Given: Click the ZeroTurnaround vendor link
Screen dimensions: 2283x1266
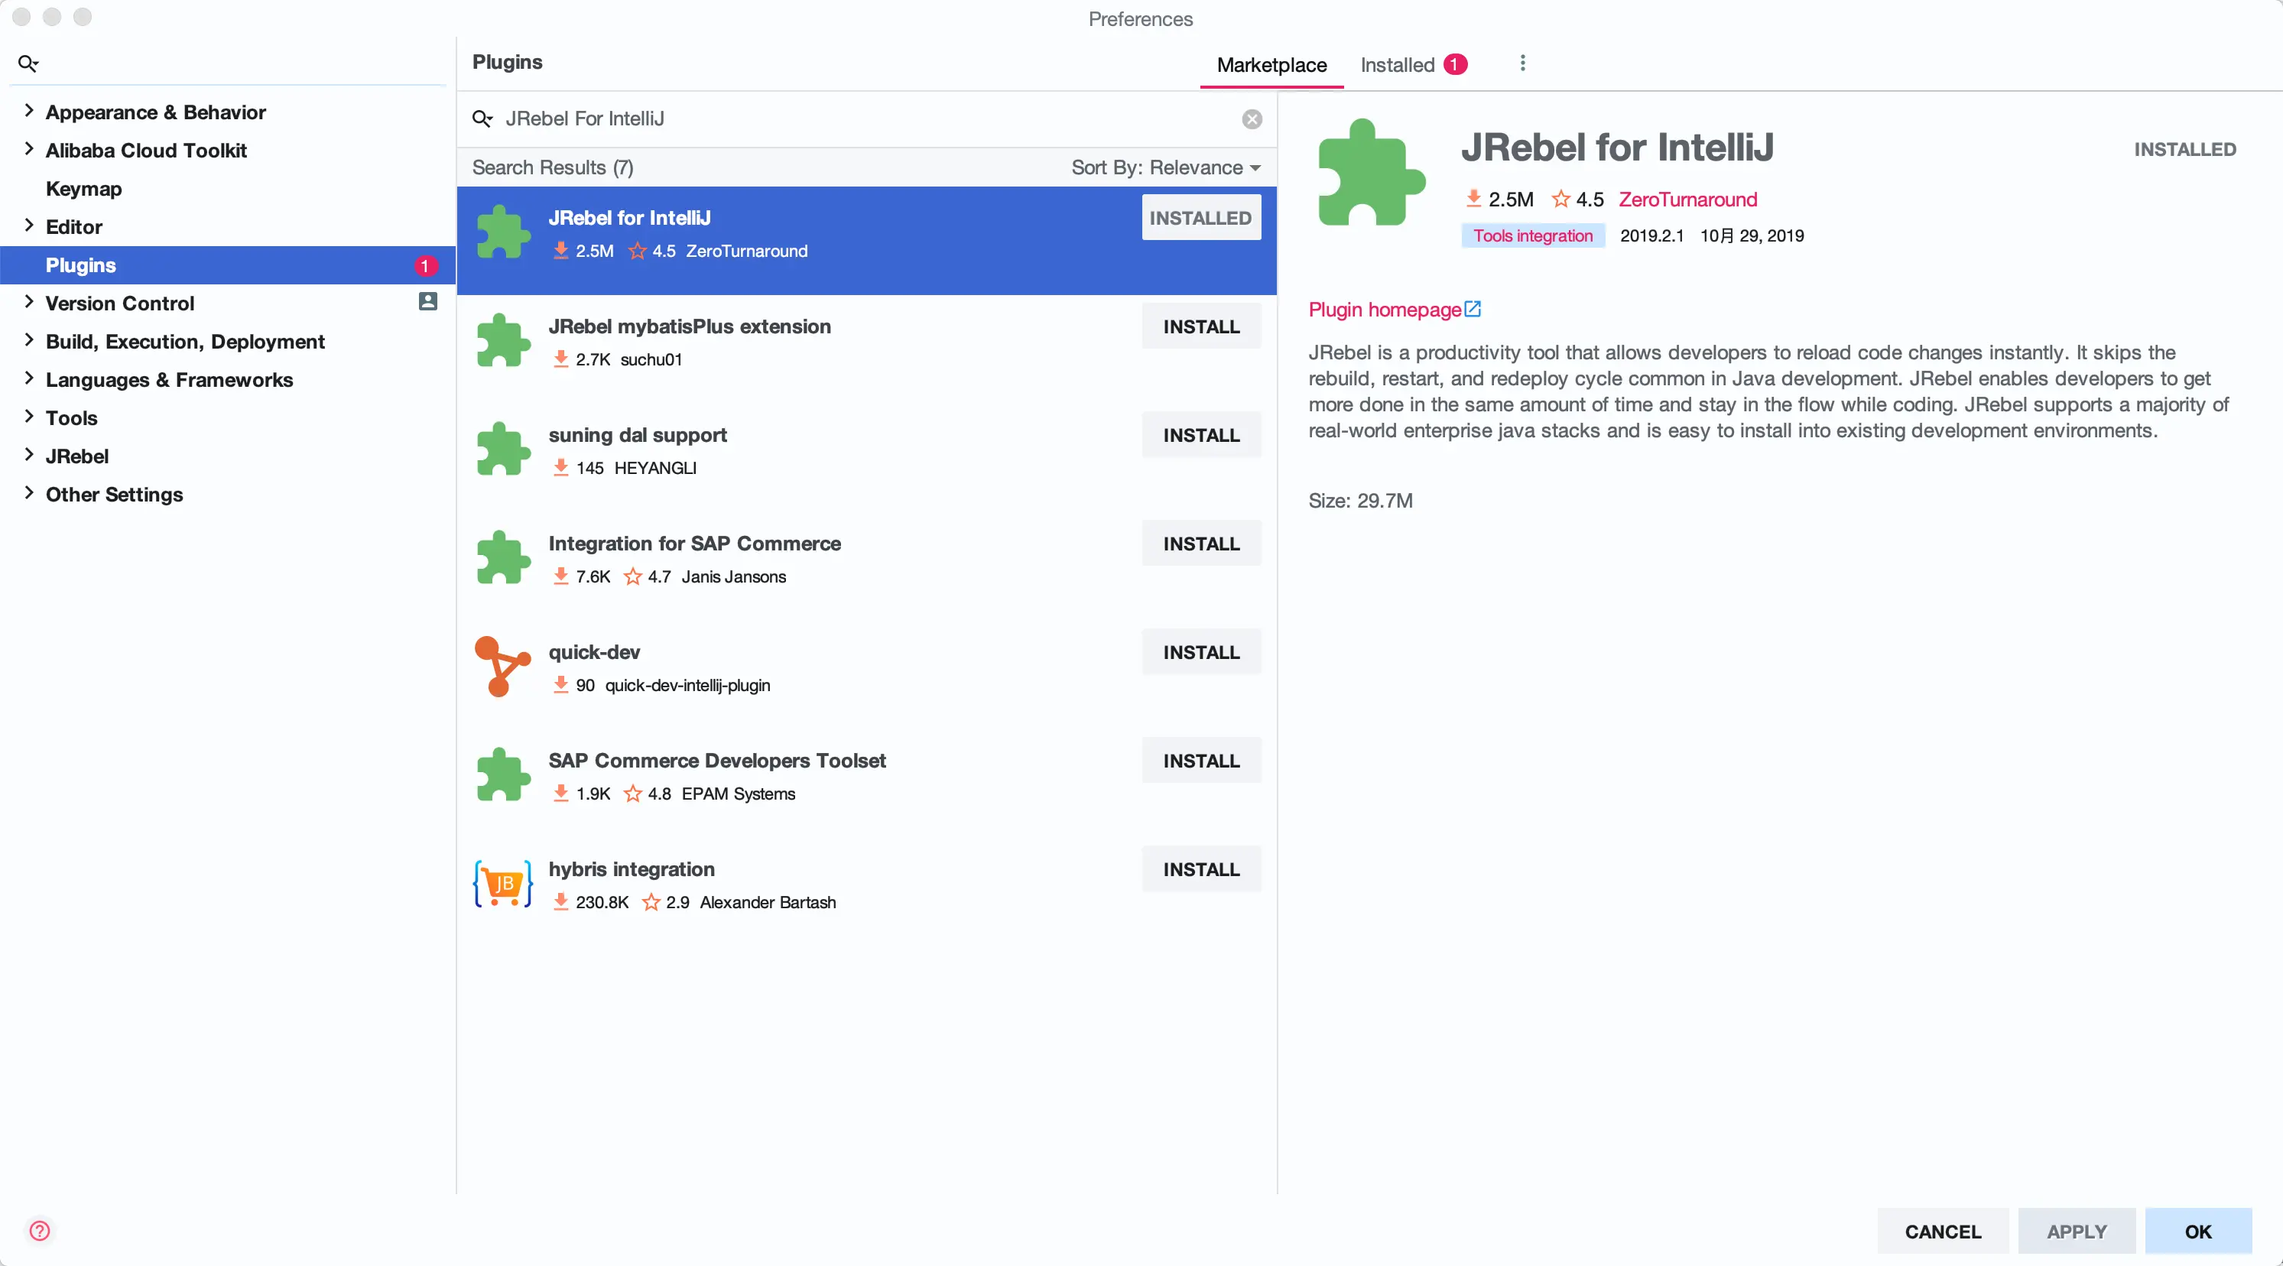Looking at the screenshot, I should (1687, 200).
